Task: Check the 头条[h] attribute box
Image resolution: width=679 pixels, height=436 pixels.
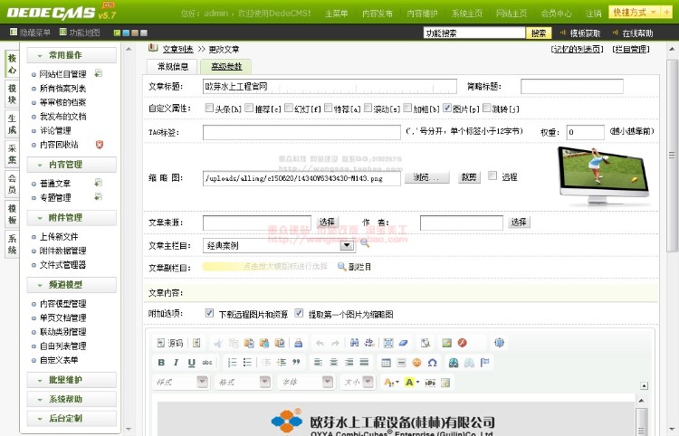Action: pyautogui.click(x=209, y=108)
